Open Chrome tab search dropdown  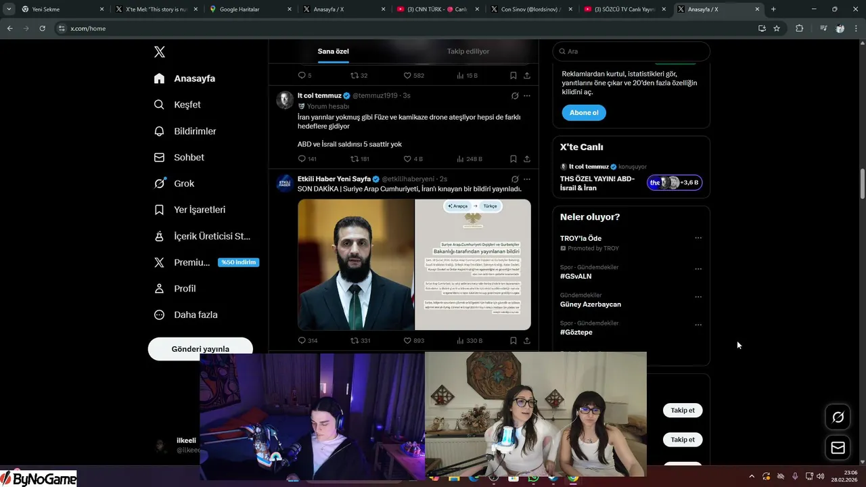click(9, 9)
